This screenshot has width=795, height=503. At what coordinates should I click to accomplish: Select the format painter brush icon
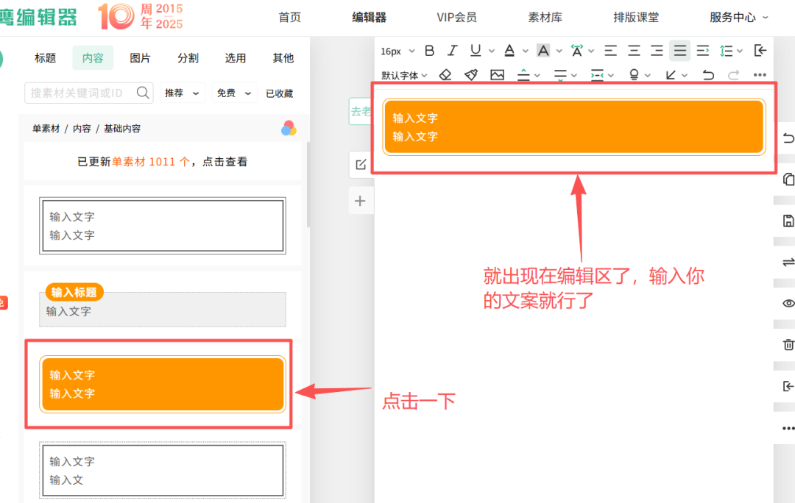pos(471,75)
